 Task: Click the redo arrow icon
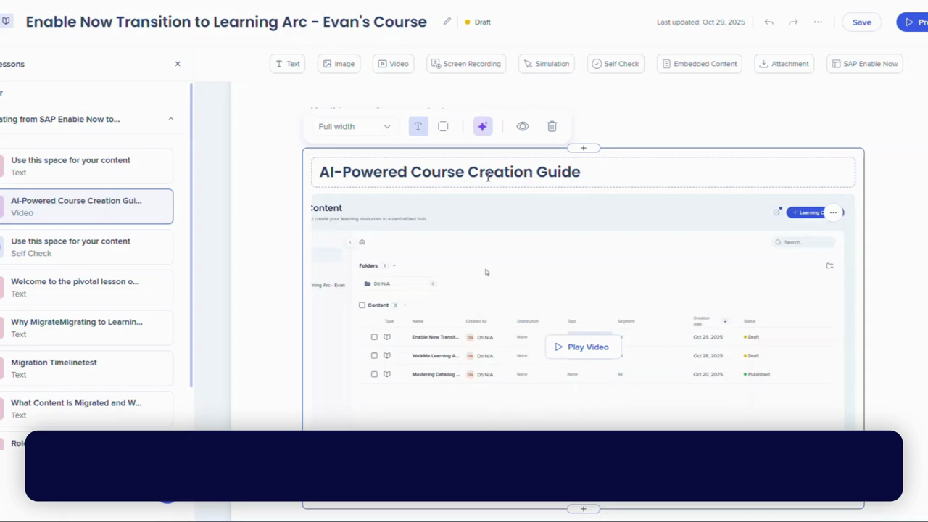[x=793, y=22]
